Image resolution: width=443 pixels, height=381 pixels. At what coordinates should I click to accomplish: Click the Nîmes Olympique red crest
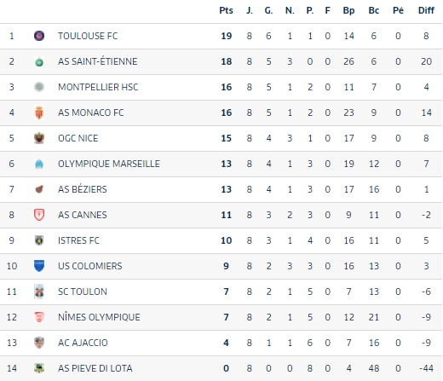(39, 317)
